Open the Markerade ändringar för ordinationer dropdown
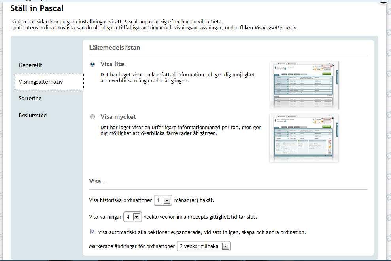Image resolution: width=391 pixels, height=261 pixels. 204,246
